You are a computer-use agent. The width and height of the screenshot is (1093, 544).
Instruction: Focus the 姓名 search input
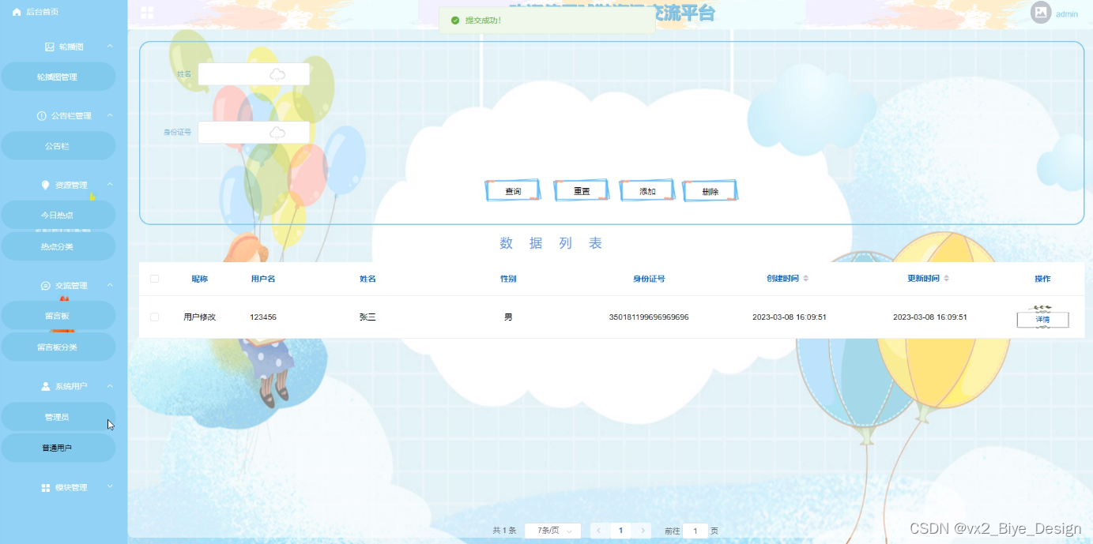[x=254, y=74]
